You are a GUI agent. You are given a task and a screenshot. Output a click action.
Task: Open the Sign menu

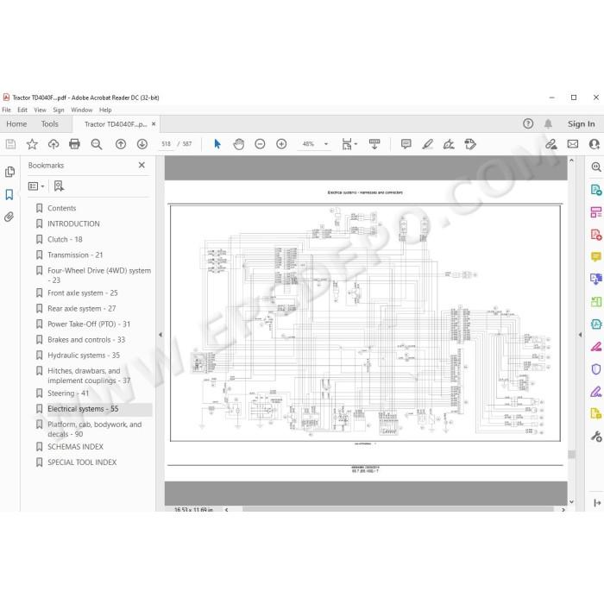pos(59,110)
